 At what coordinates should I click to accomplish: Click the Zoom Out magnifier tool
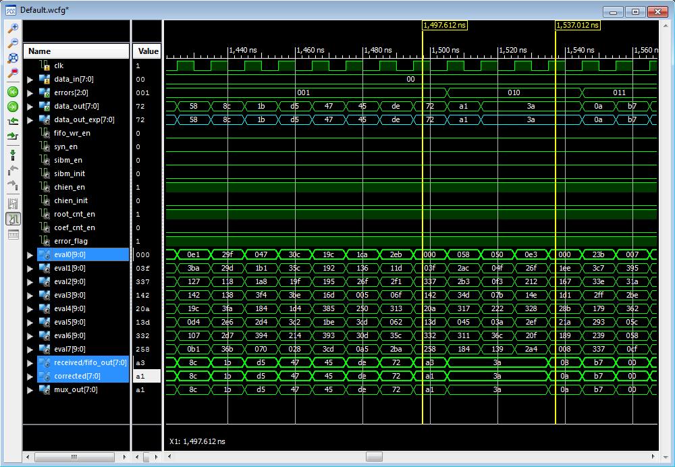coord(13,43)
